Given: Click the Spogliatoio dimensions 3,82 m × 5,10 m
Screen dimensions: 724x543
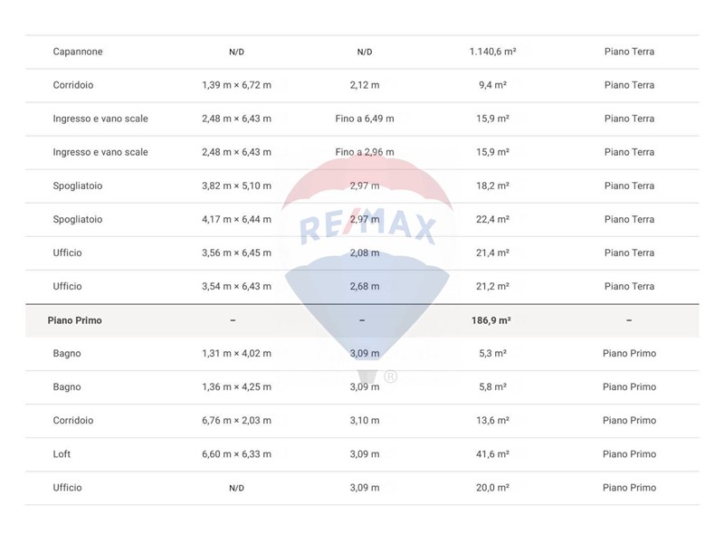Looking at the screenshot, I should coord(236,186).
